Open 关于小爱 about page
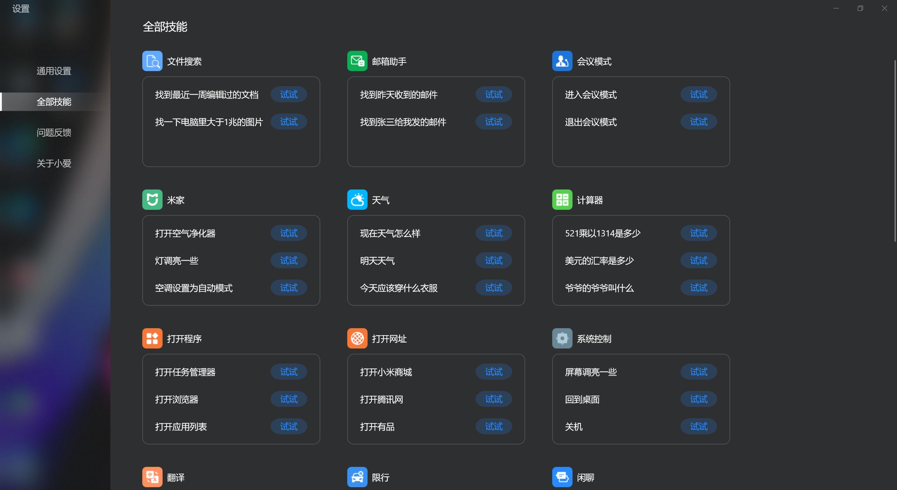The height and width of the screenshot is (490, 897). coord(54,163)
